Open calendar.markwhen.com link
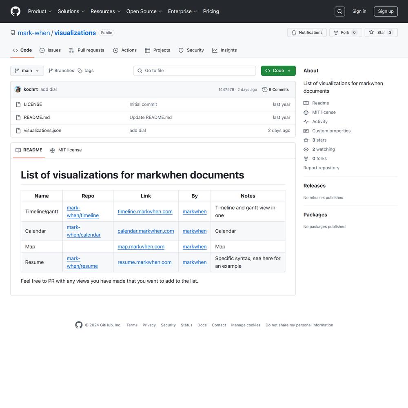408x408 pixels. point(146,231)
